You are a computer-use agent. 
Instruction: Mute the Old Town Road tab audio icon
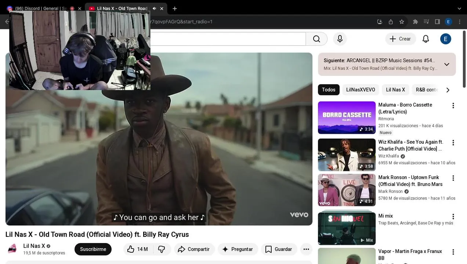coord(155,8)
